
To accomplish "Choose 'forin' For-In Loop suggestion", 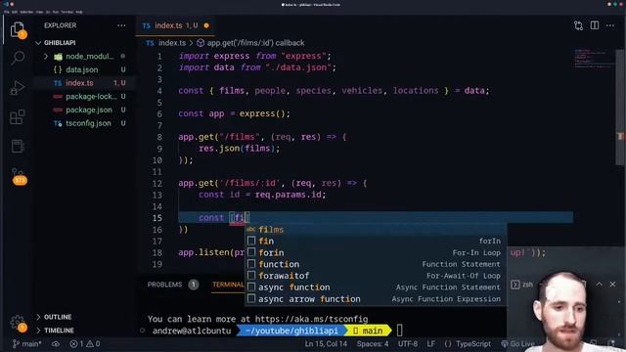I will tap(376, 252).
